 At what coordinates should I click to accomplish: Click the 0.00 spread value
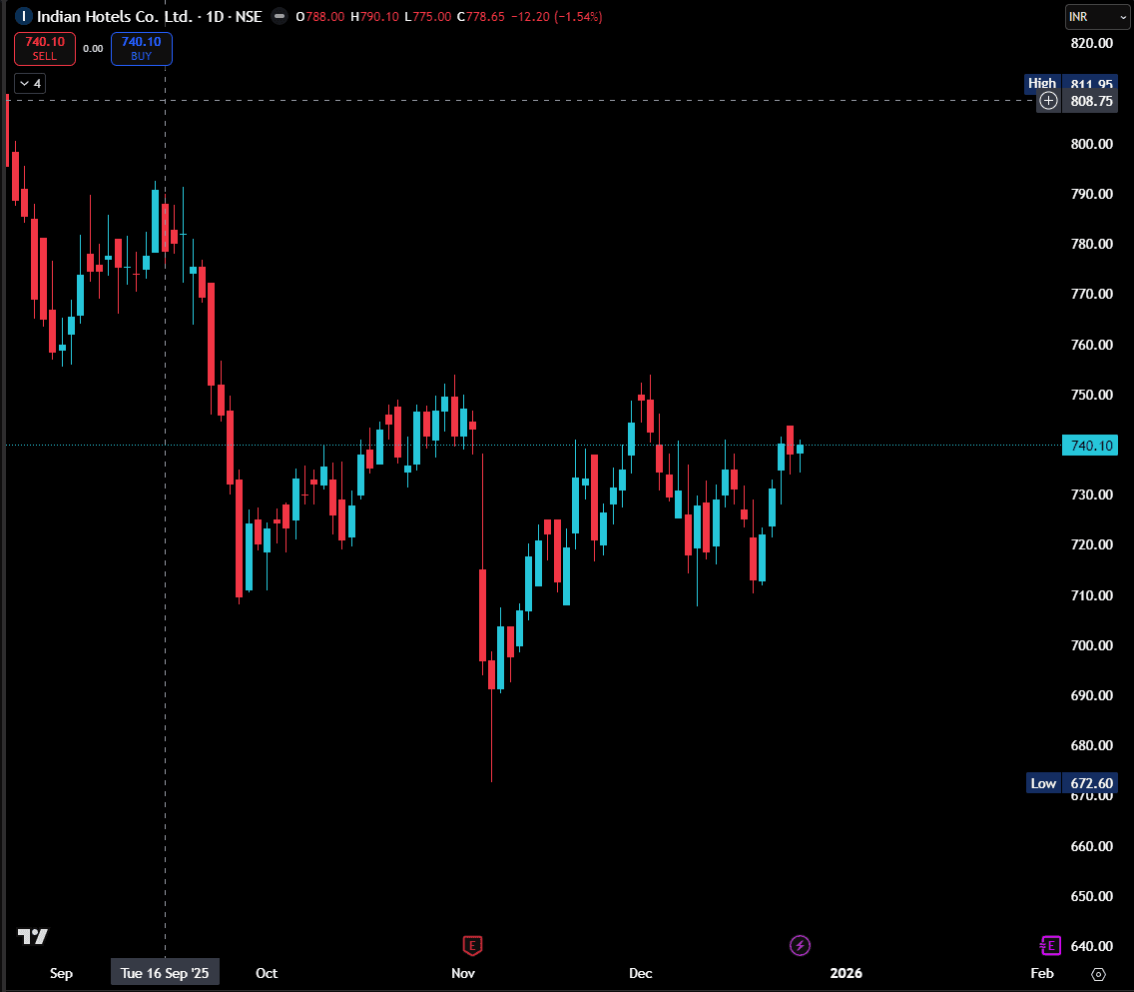click(93, 49)
